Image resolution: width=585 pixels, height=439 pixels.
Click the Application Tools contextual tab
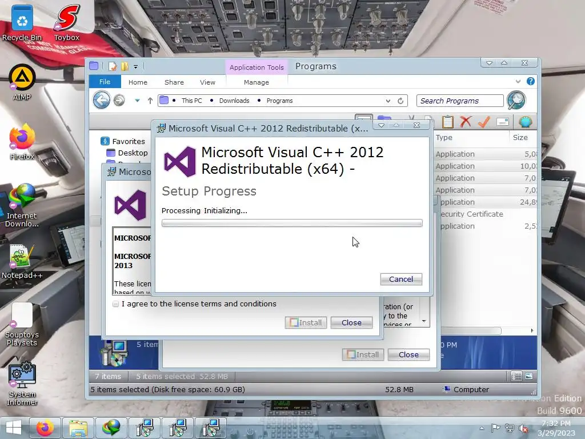(x=257, y=67)
